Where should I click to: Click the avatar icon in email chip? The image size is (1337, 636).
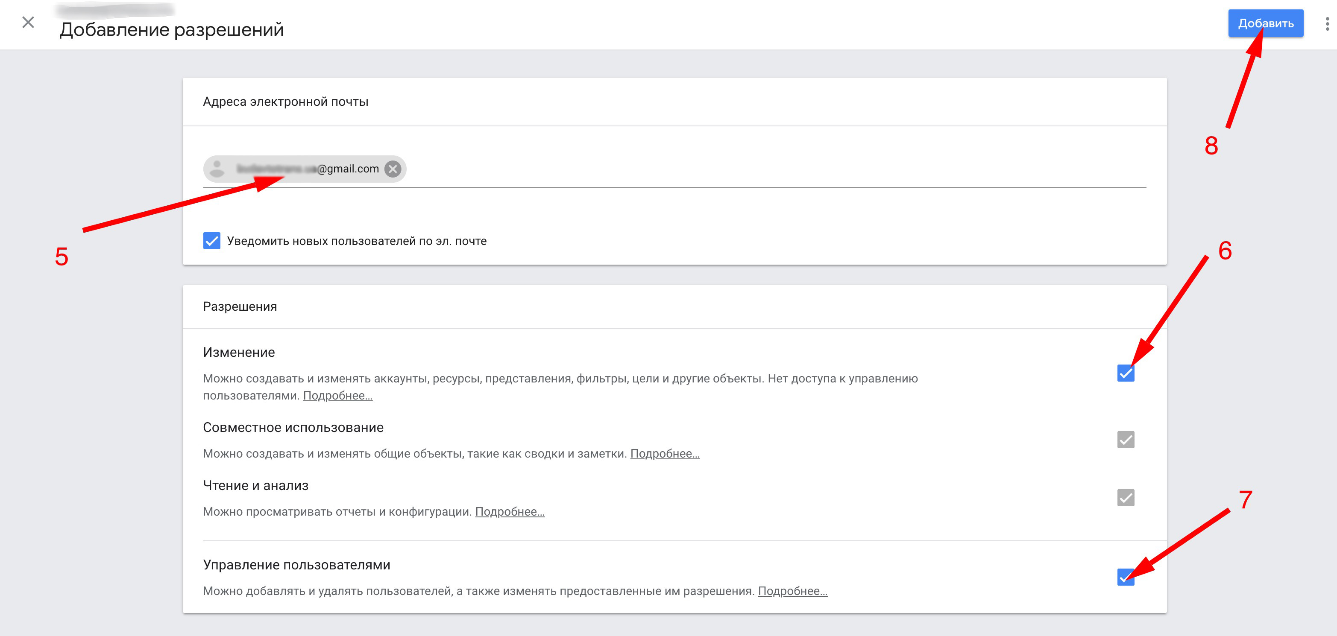point(217,169)
